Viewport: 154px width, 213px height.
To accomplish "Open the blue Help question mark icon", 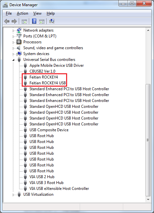I will point(34,21).
